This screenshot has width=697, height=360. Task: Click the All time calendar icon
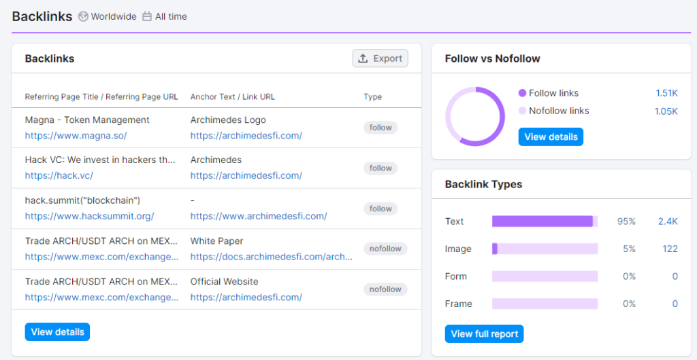coord(147,16)
